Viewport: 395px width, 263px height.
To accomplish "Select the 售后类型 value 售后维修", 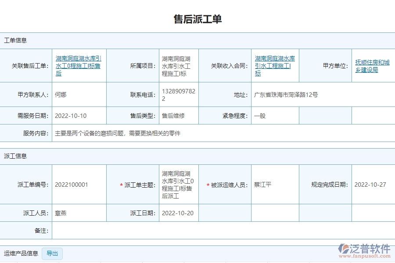I will point(174,116).
